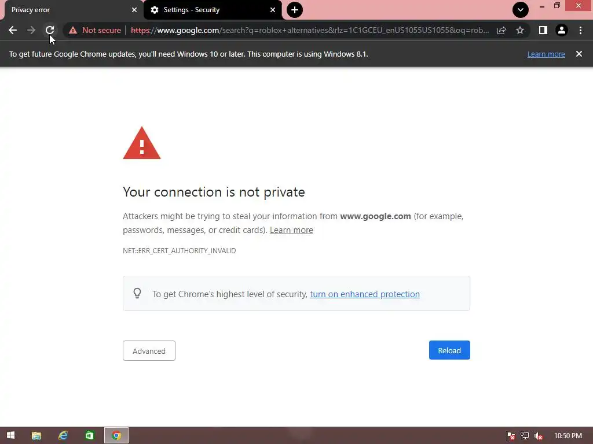
Task: Launch Internet Explorer from the taskbar
Action: coord(63,436)
